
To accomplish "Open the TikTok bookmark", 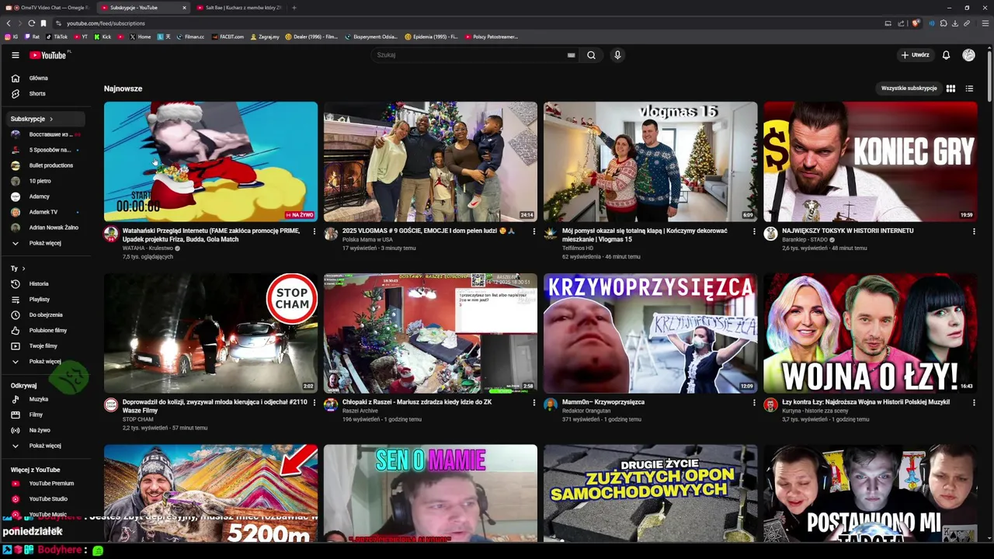I will pos(57,36).
